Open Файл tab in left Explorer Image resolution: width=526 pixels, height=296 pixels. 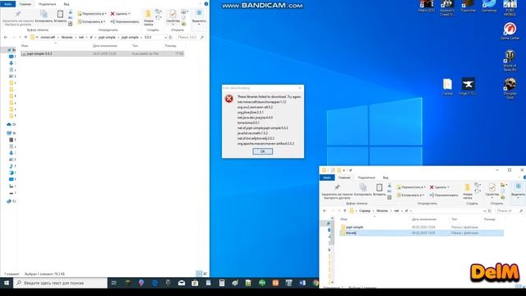pos(7,4)
